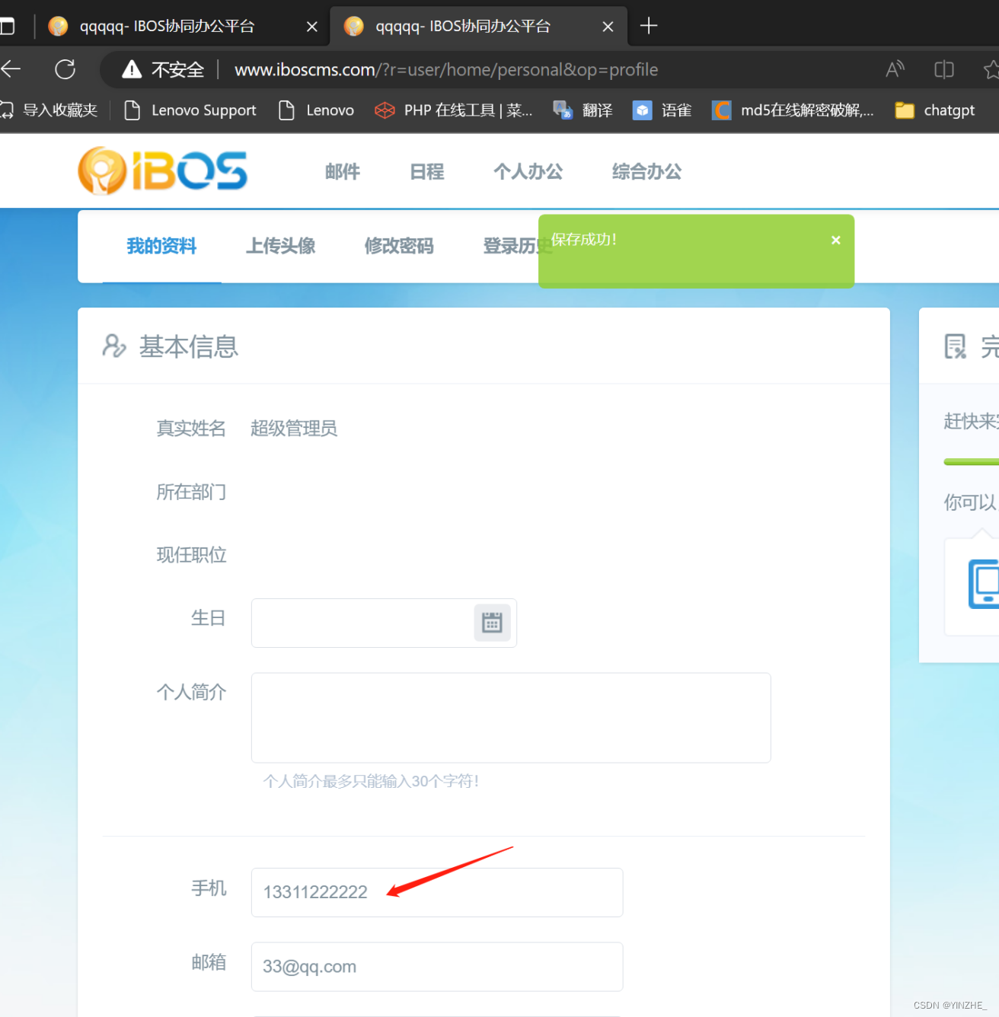Switch to 上传头像 tab
This screenshot has height=1017, width=999.
(x=280, y=246)
